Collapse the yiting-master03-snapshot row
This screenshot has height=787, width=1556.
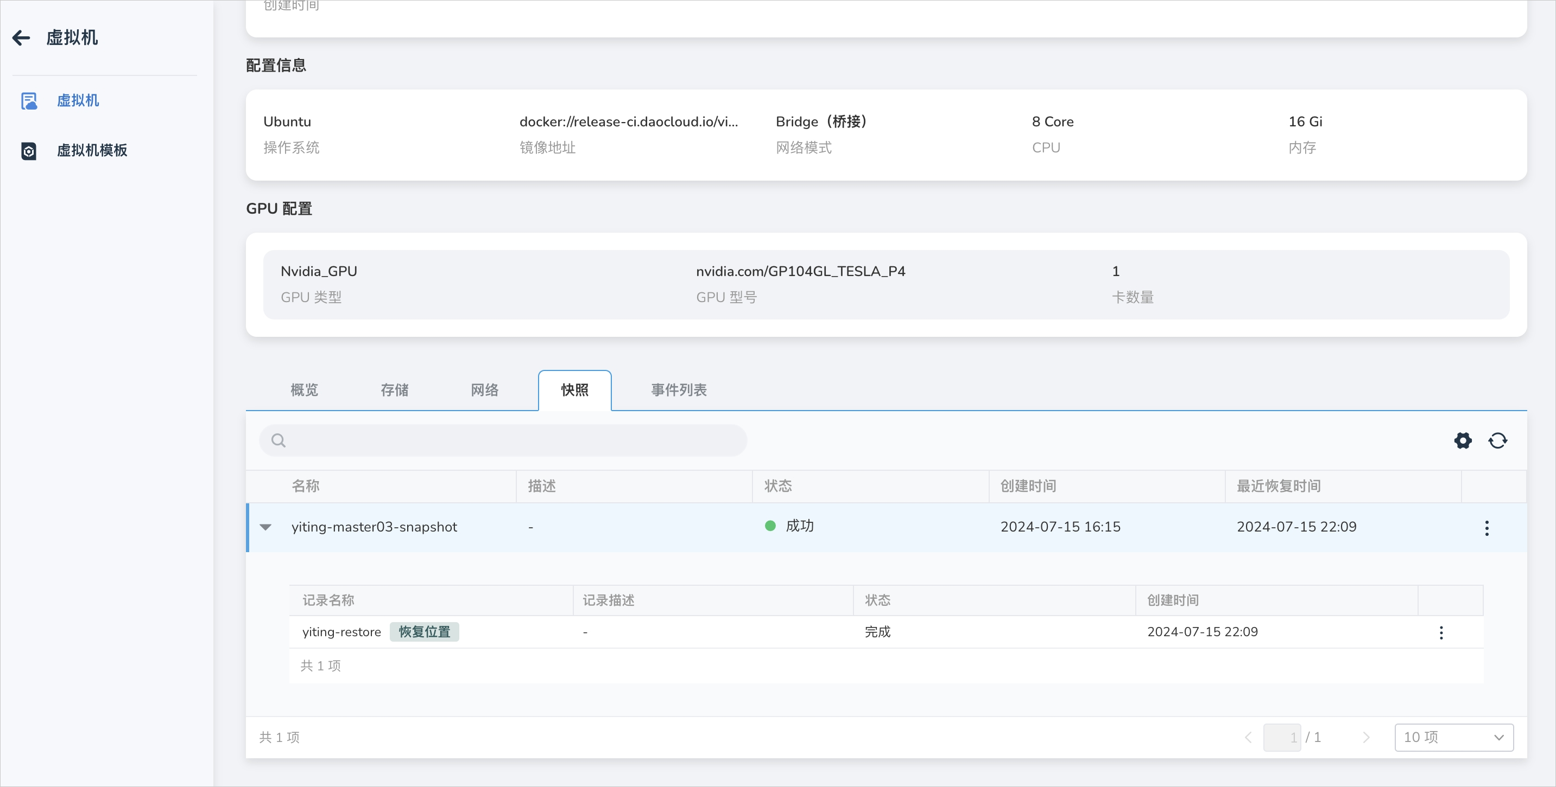[265, 527]
